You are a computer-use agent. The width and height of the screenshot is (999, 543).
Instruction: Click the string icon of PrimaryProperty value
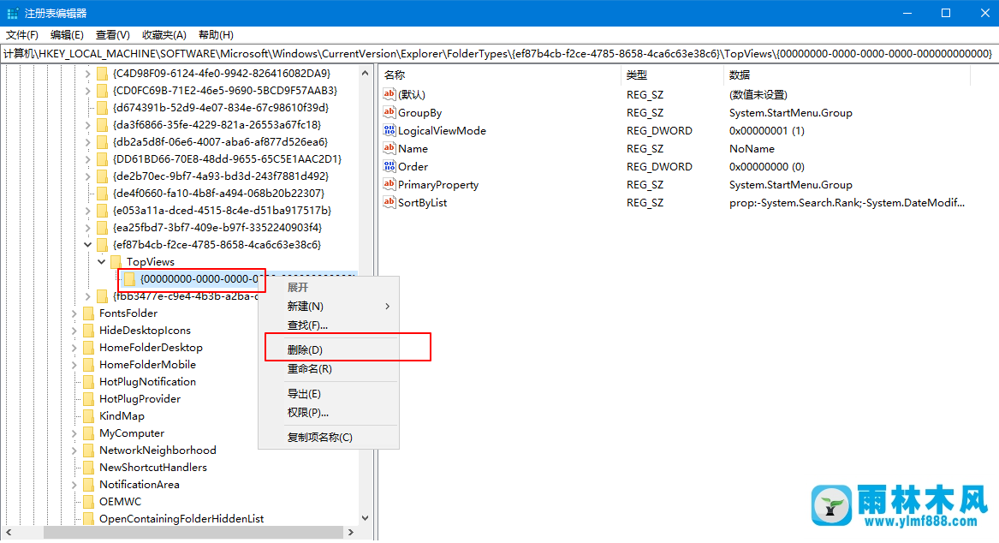pyautogui.click(x=389, y=184)
